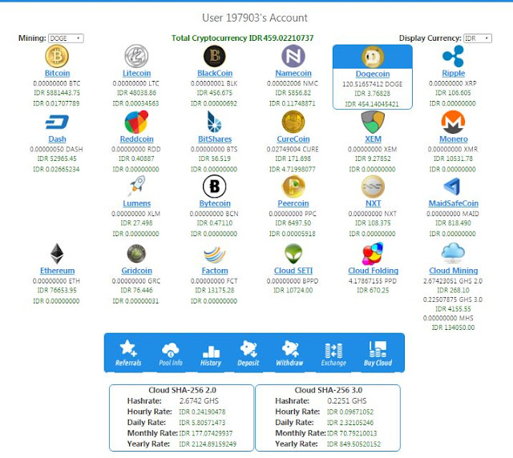513x458 pixels.
Task: Open the Cloud SETI link
Action: [293, 271]
